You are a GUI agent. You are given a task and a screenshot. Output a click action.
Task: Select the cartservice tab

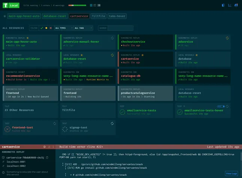pyautogui.click(x=79, y=16)
